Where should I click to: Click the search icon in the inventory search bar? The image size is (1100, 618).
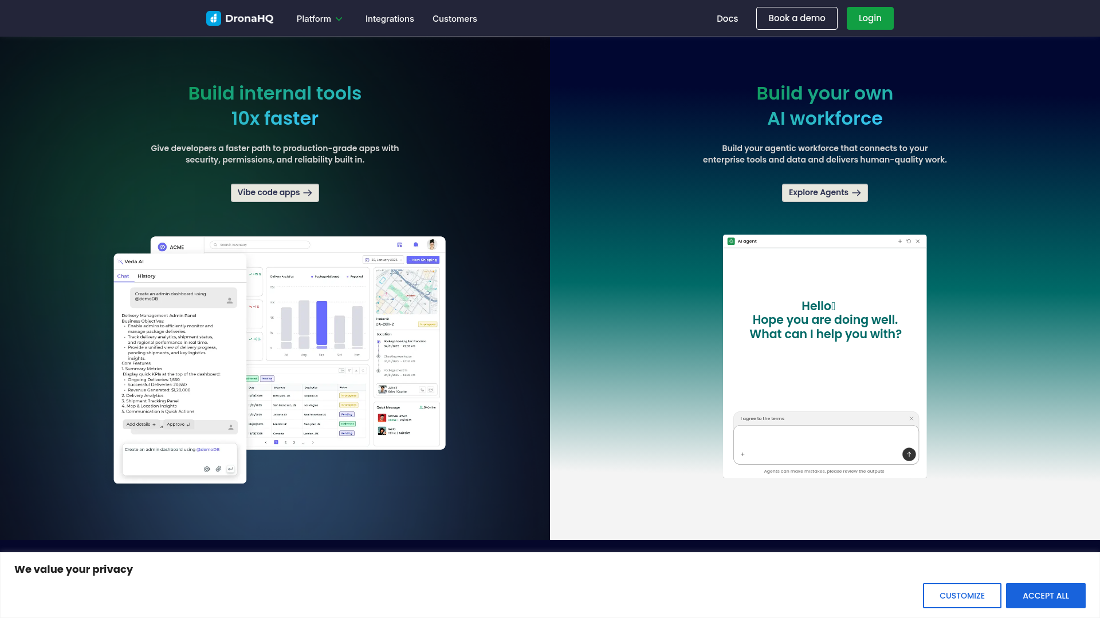click(x=215, y=245)
